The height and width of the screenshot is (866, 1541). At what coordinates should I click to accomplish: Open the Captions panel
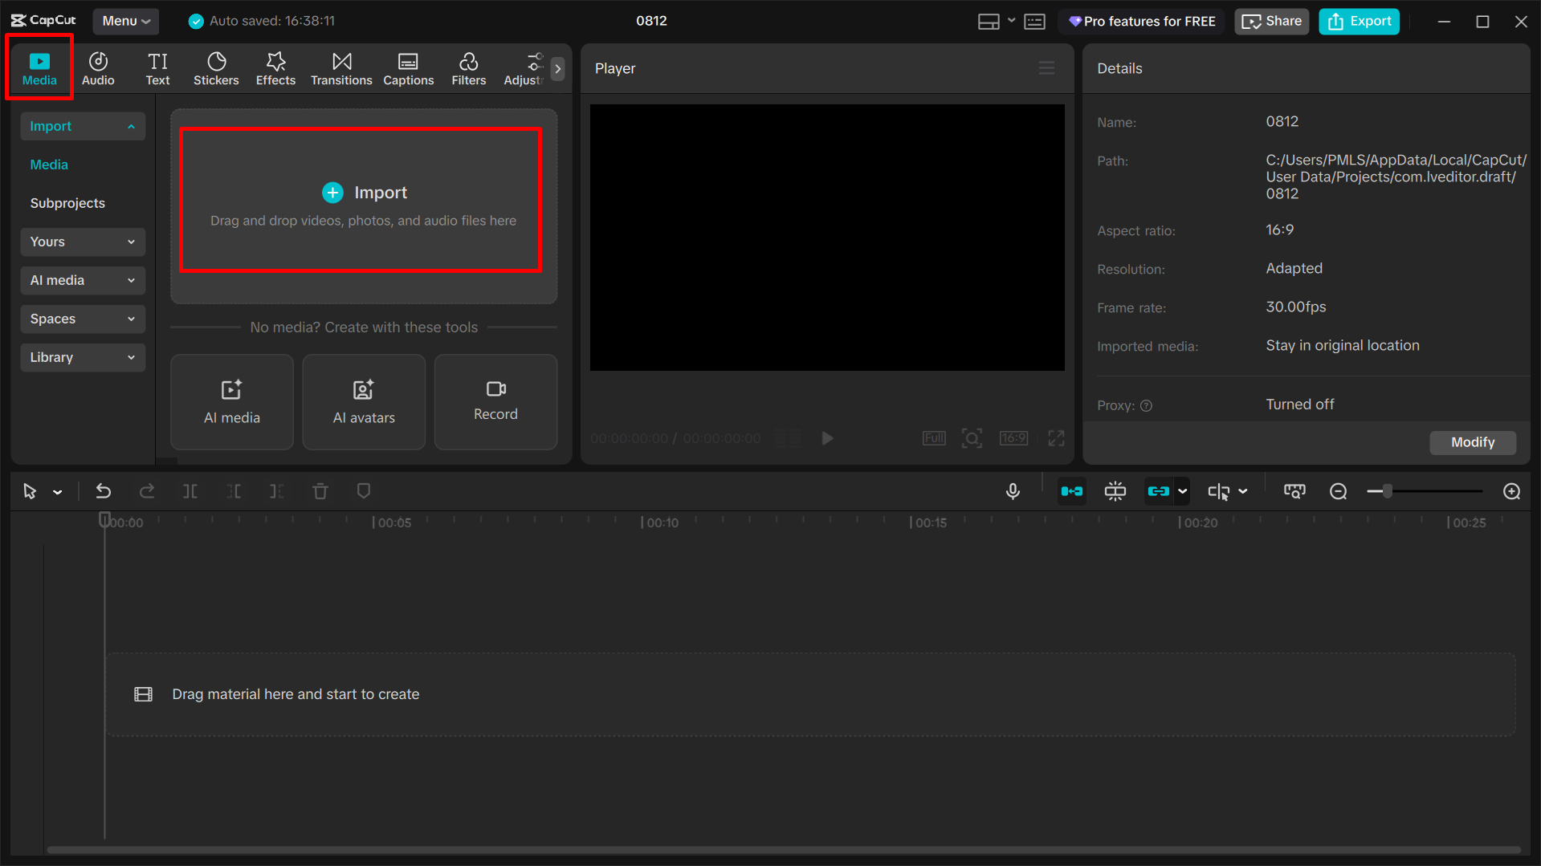[x=408, y=68]
